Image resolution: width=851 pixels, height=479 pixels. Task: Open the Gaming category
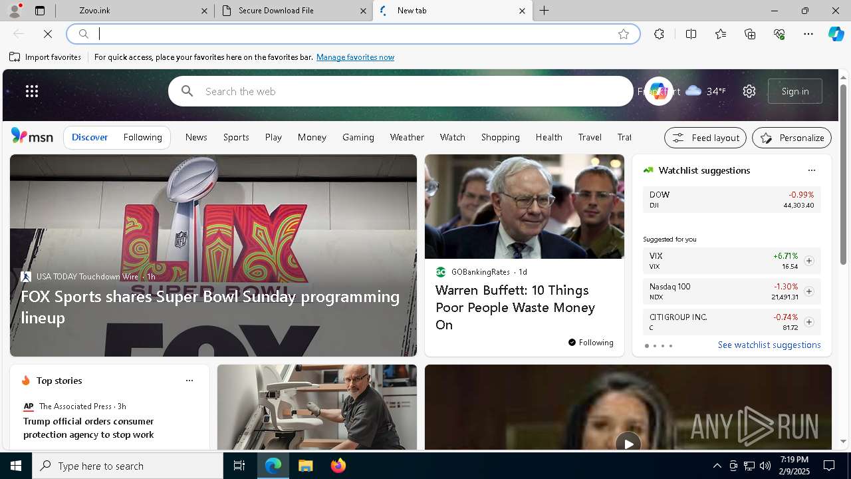pos(358,137)
